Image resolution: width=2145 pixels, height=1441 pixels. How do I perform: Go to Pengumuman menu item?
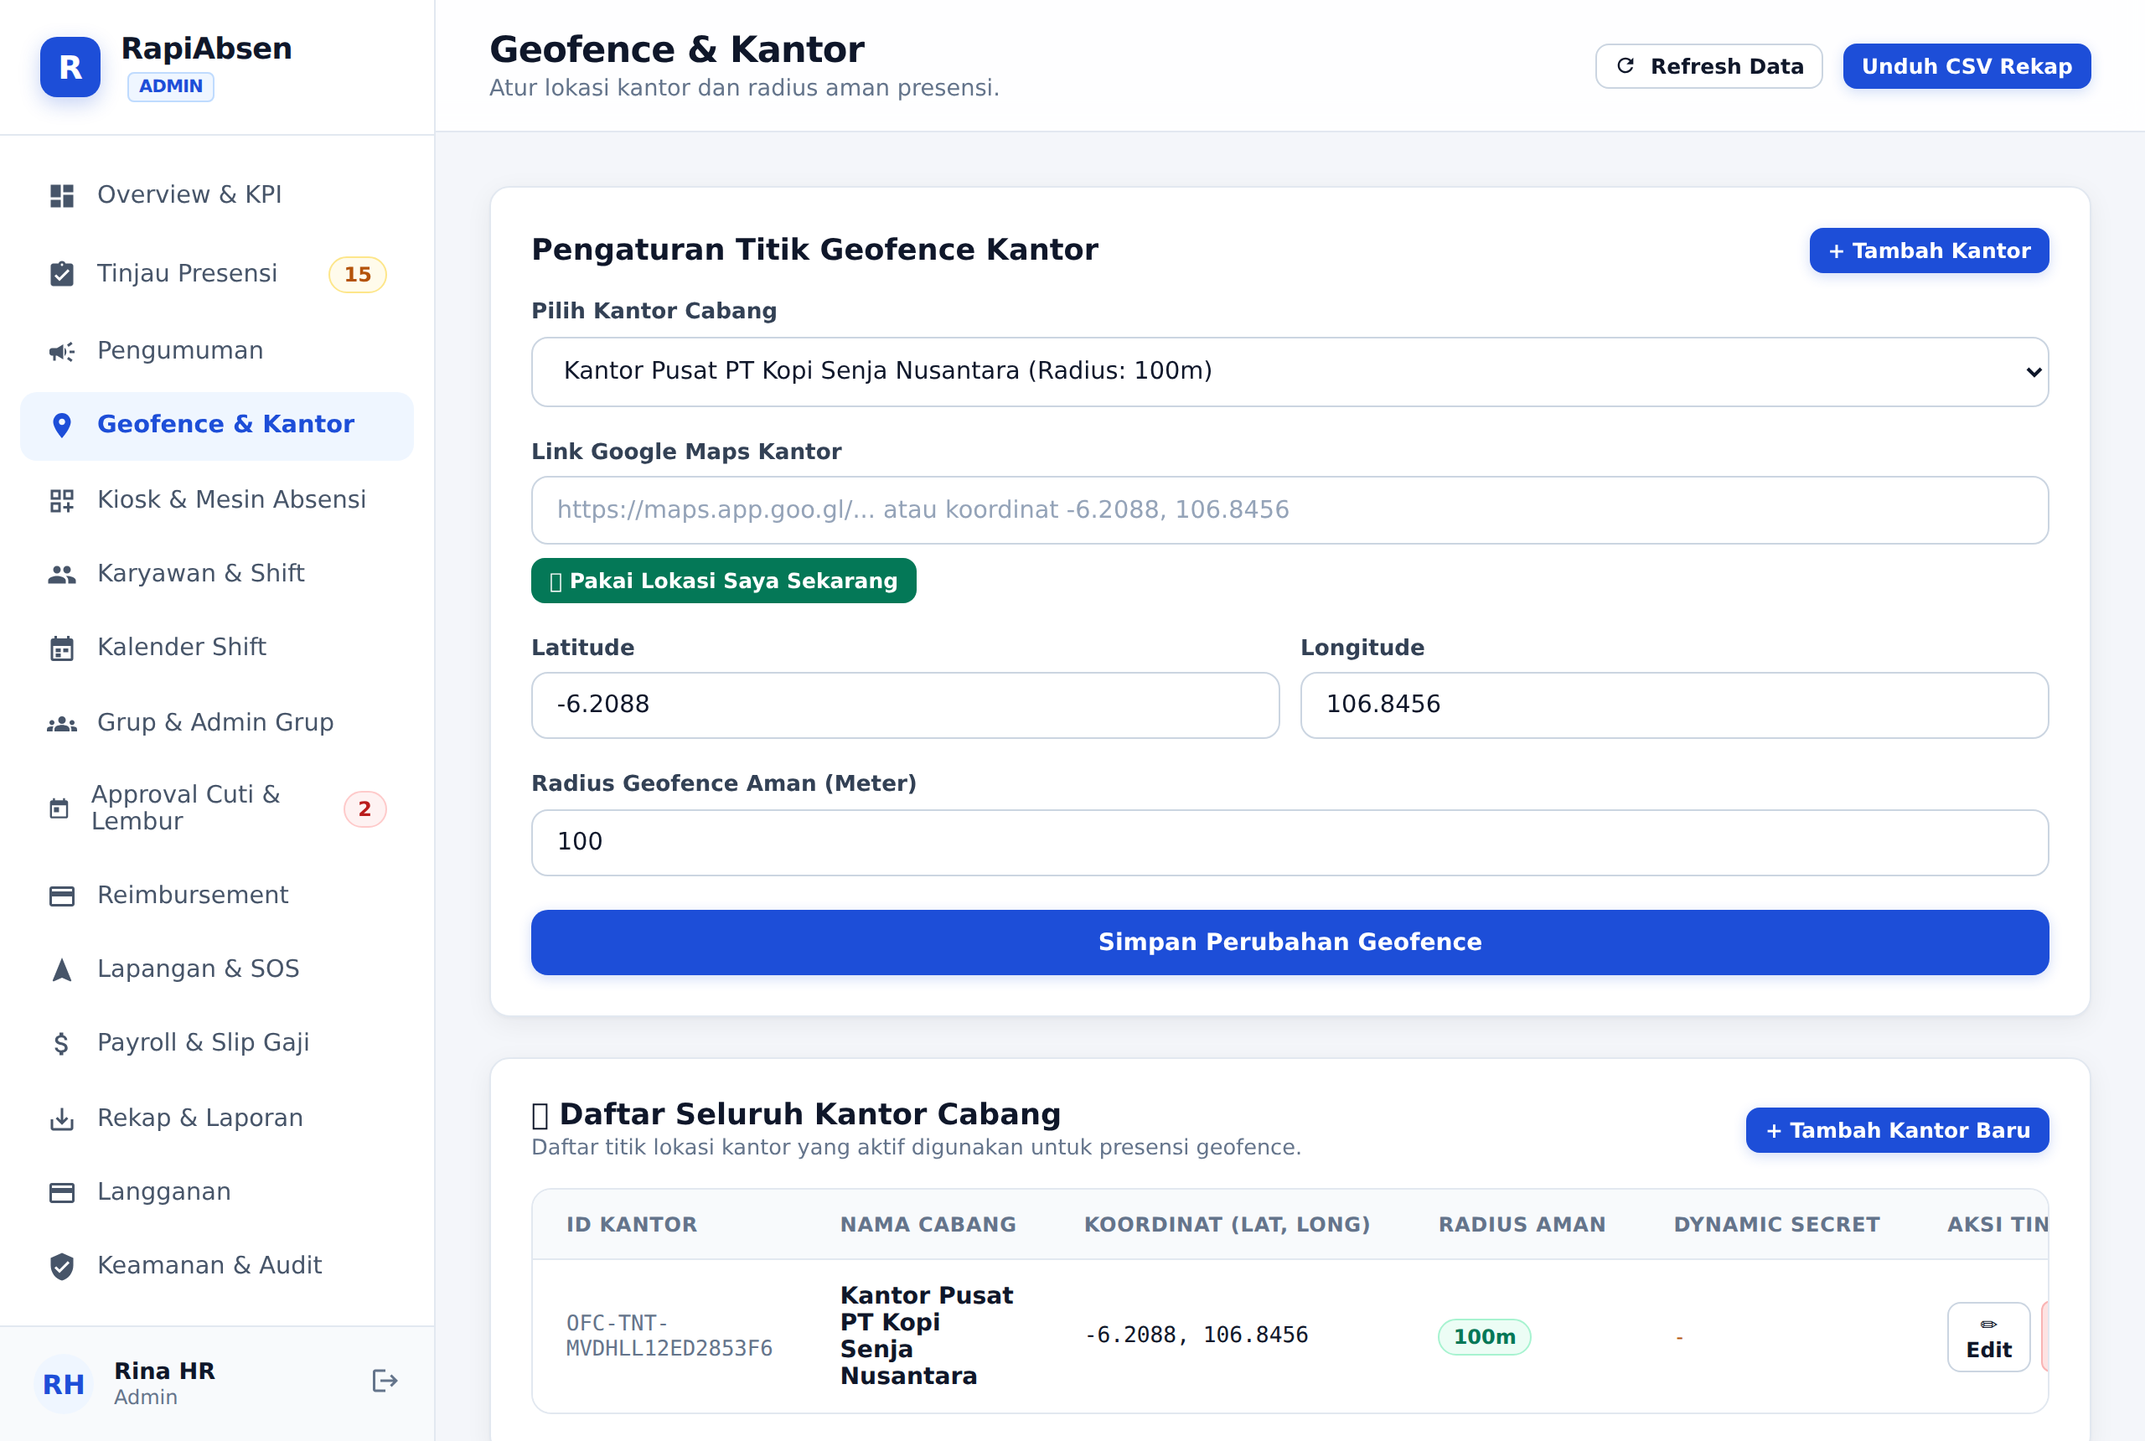[217, 351]
